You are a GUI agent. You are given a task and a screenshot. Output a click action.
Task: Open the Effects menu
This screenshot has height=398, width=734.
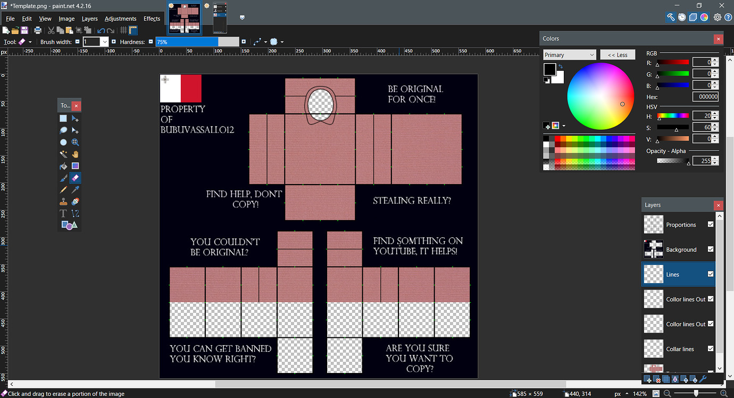pos(152,19)
